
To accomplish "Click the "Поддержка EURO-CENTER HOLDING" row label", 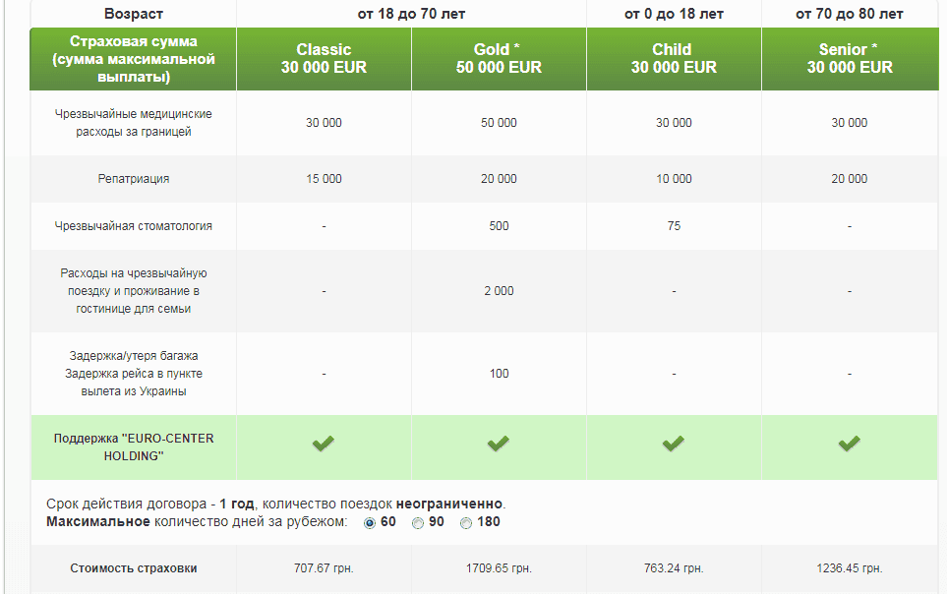I will [x=134, y=447].
